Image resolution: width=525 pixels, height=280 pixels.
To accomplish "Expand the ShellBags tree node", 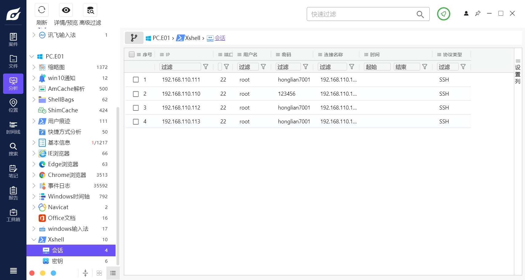I will point(34,99).
